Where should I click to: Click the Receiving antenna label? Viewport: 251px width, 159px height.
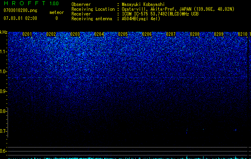tap(92, 19)
